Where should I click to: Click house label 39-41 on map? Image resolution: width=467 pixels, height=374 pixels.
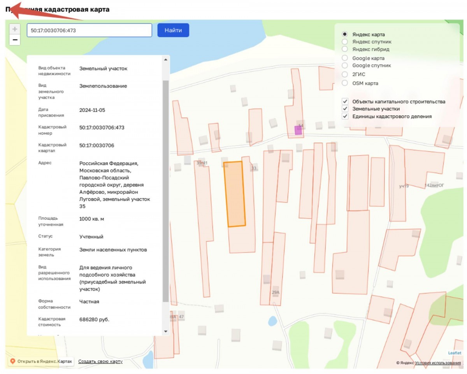202,163
